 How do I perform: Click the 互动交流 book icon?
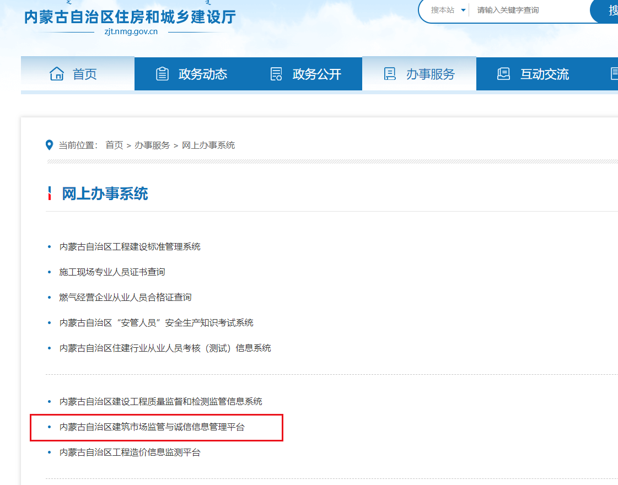(503, 74)
